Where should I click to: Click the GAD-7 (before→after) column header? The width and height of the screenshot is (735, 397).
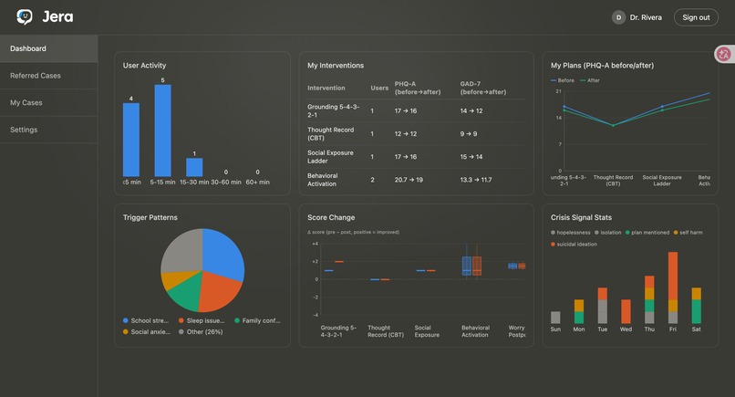point(482,88)
